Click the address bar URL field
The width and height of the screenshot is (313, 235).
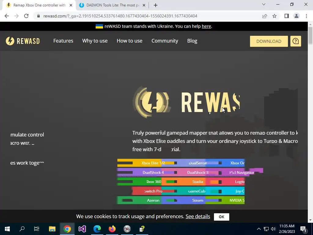click(120, 16)
